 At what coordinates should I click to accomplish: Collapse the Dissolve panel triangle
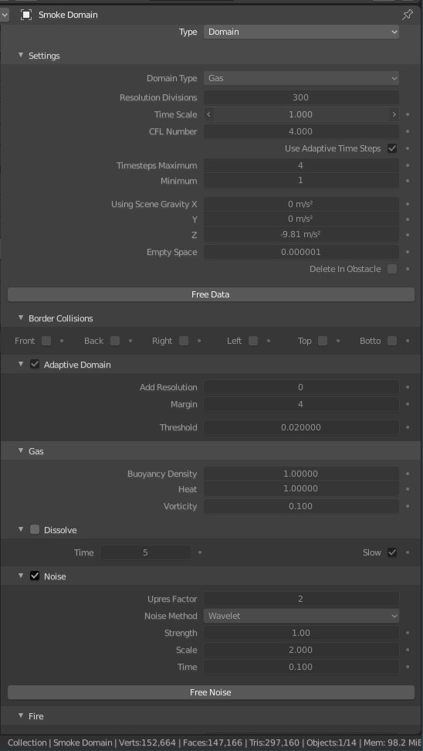point(21,529)
